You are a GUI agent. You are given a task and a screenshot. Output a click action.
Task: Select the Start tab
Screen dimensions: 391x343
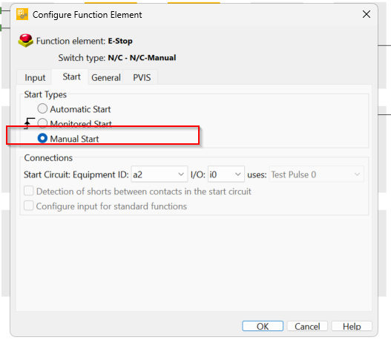click(x=71, y=76)
